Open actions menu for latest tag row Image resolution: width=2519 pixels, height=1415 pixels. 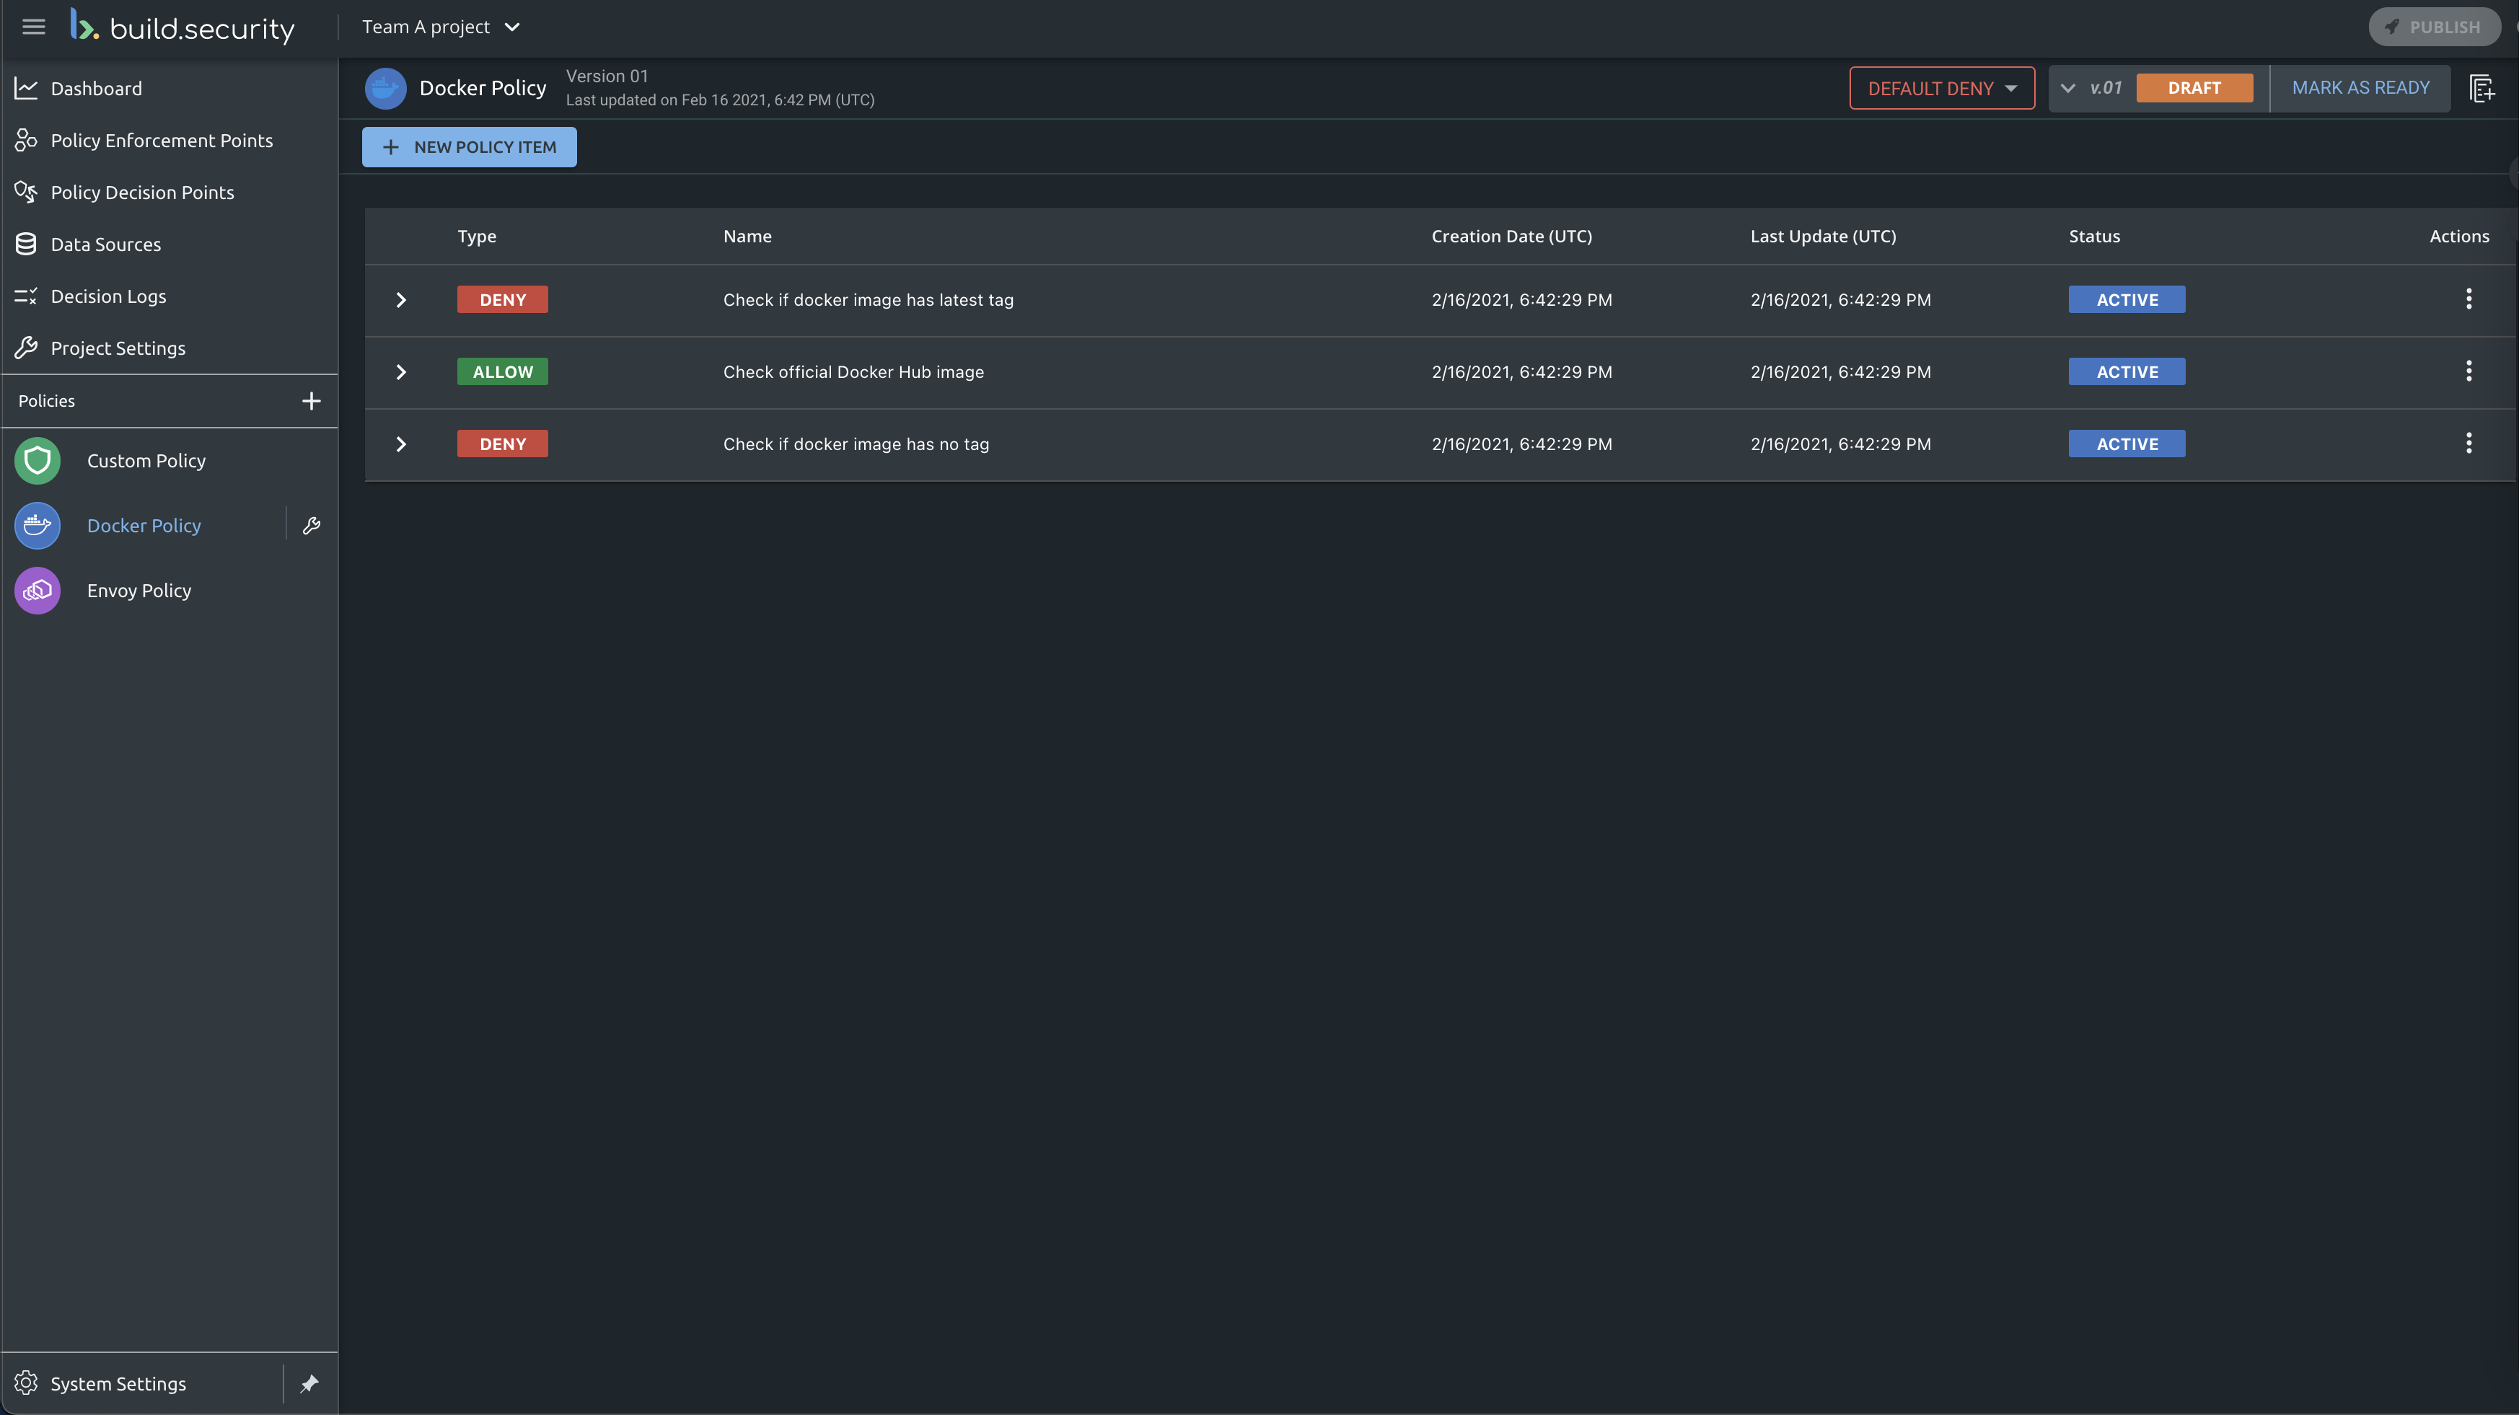tap(2469, 299)
